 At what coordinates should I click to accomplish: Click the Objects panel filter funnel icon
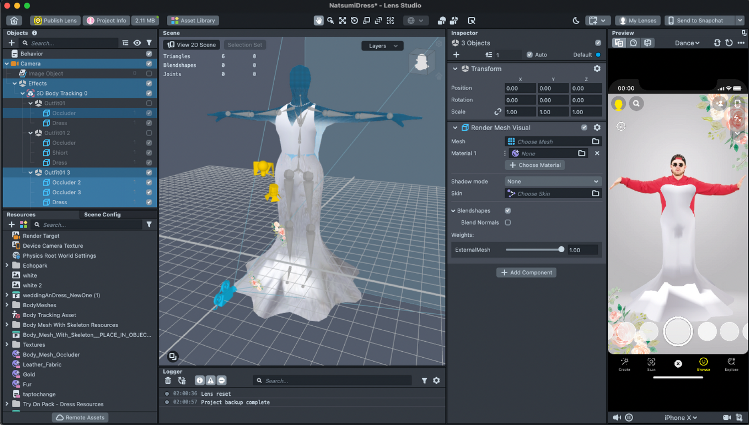(149, 43)
